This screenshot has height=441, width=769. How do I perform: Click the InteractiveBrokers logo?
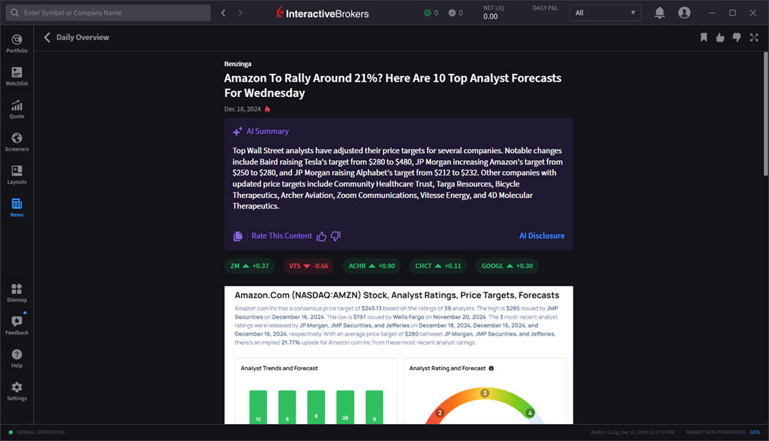coord(323,13)
